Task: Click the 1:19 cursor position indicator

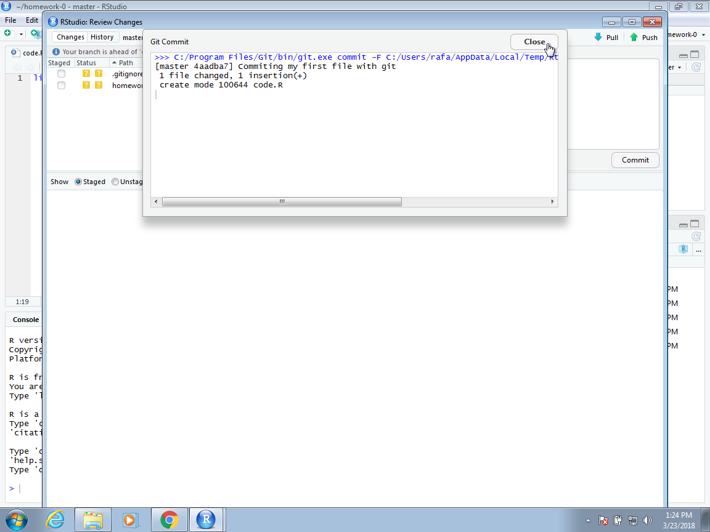Action: point(22,302)
